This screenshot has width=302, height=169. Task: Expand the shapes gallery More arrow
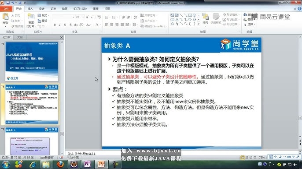199,24
